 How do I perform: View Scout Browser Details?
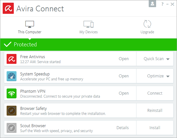tap(123, 128)
